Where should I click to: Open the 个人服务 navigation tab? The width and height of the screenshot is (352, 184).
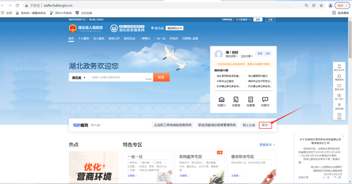[83, 38]
